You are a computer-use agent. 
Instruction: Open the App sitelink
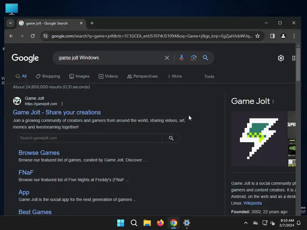click(24, 193)
